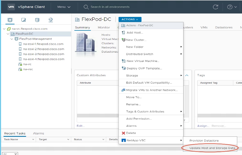Open the Menu dropdown
Viewport: 242px width, 155px height.
tap(64, 7)
